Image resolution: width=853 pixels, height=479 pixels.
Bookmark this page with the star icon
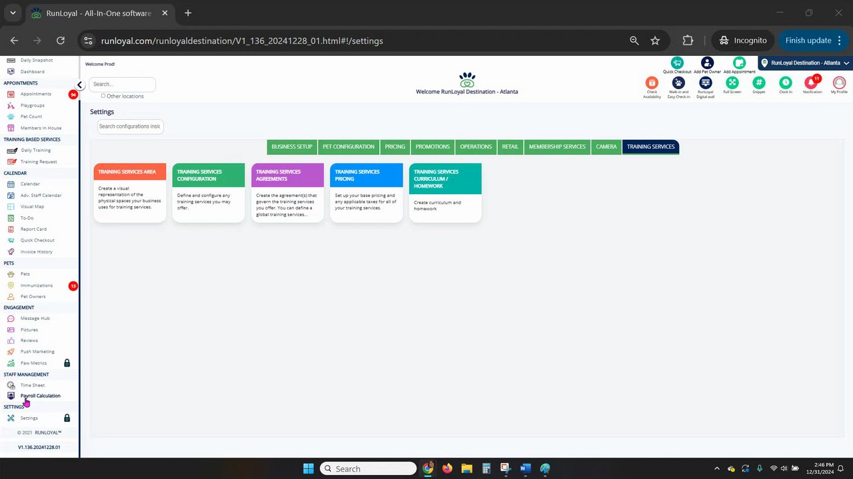coord(655,41)
